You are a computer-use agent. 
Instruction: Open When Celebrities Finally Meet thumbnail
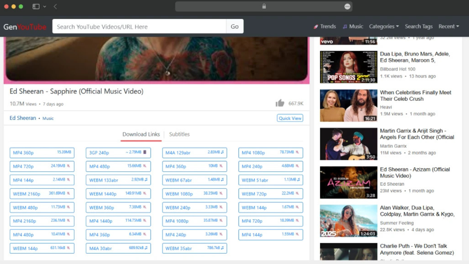(x=348, y=106)
